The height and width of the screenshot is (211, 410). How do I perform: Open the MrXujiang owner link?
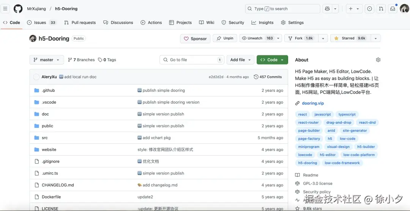click(x=36, y=9)
